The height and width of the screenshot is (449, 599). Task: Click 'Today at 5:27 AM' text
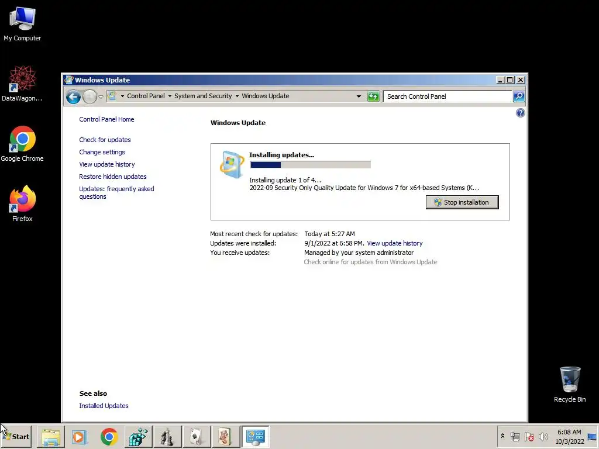coord(329,234)
